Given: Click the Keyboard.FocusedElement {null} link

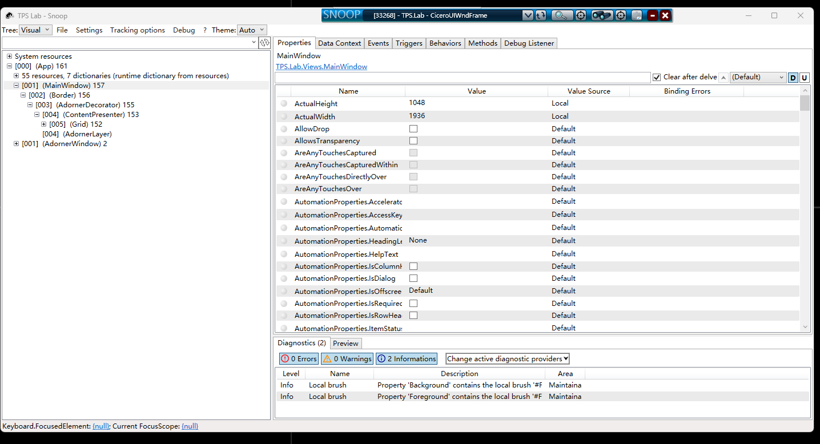Looking at the screenshot, I should coord(101,426).
